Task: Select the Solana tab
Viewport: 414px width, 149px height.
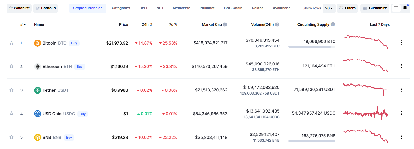Action: point(258,8)
